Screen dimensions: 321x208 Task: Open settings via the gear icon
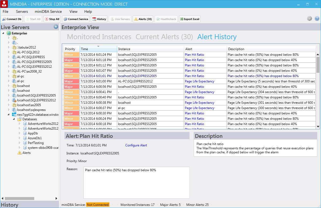(309, 19)
